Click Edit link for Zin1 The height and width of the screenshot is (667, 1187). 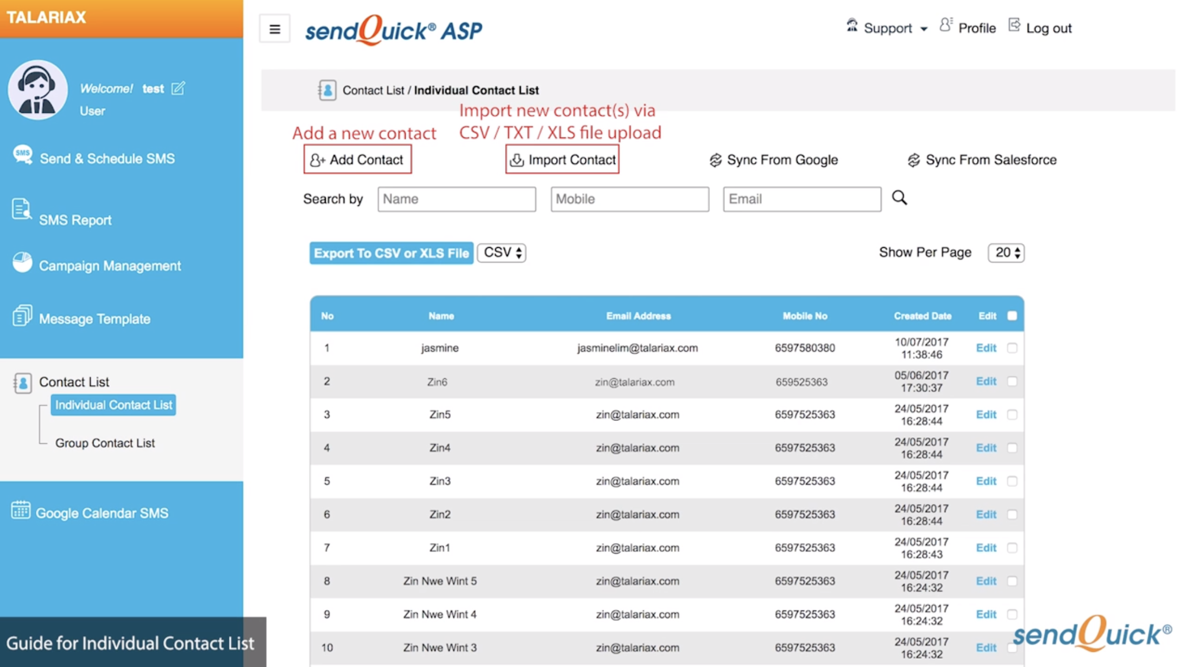tap(986, 548)
